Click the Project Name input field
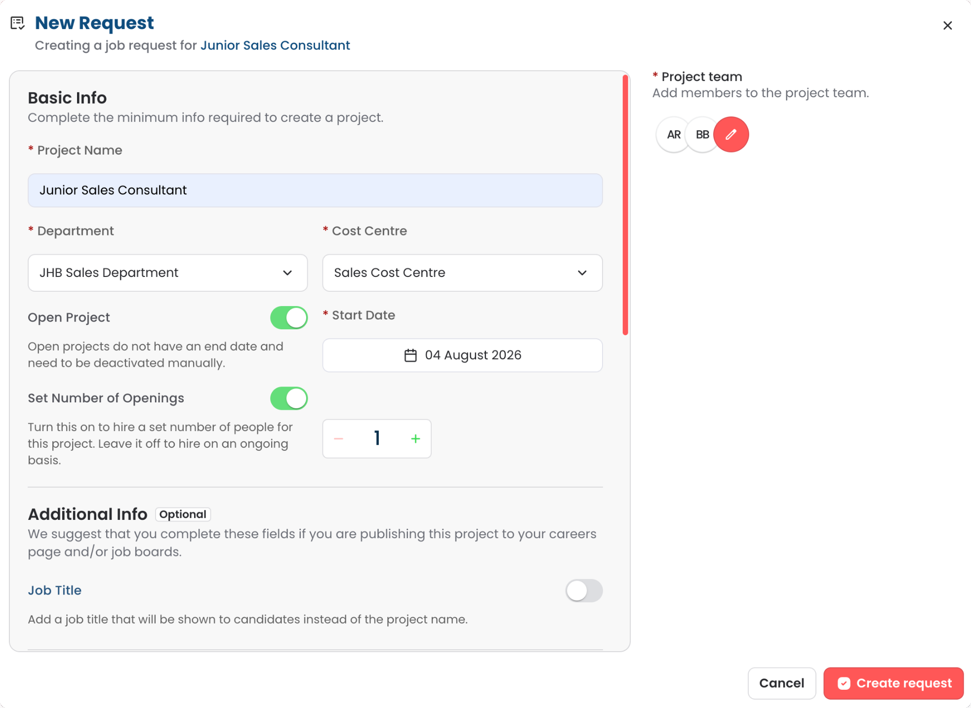This screenshot has height=708, width=971. (x=315, y=191)
